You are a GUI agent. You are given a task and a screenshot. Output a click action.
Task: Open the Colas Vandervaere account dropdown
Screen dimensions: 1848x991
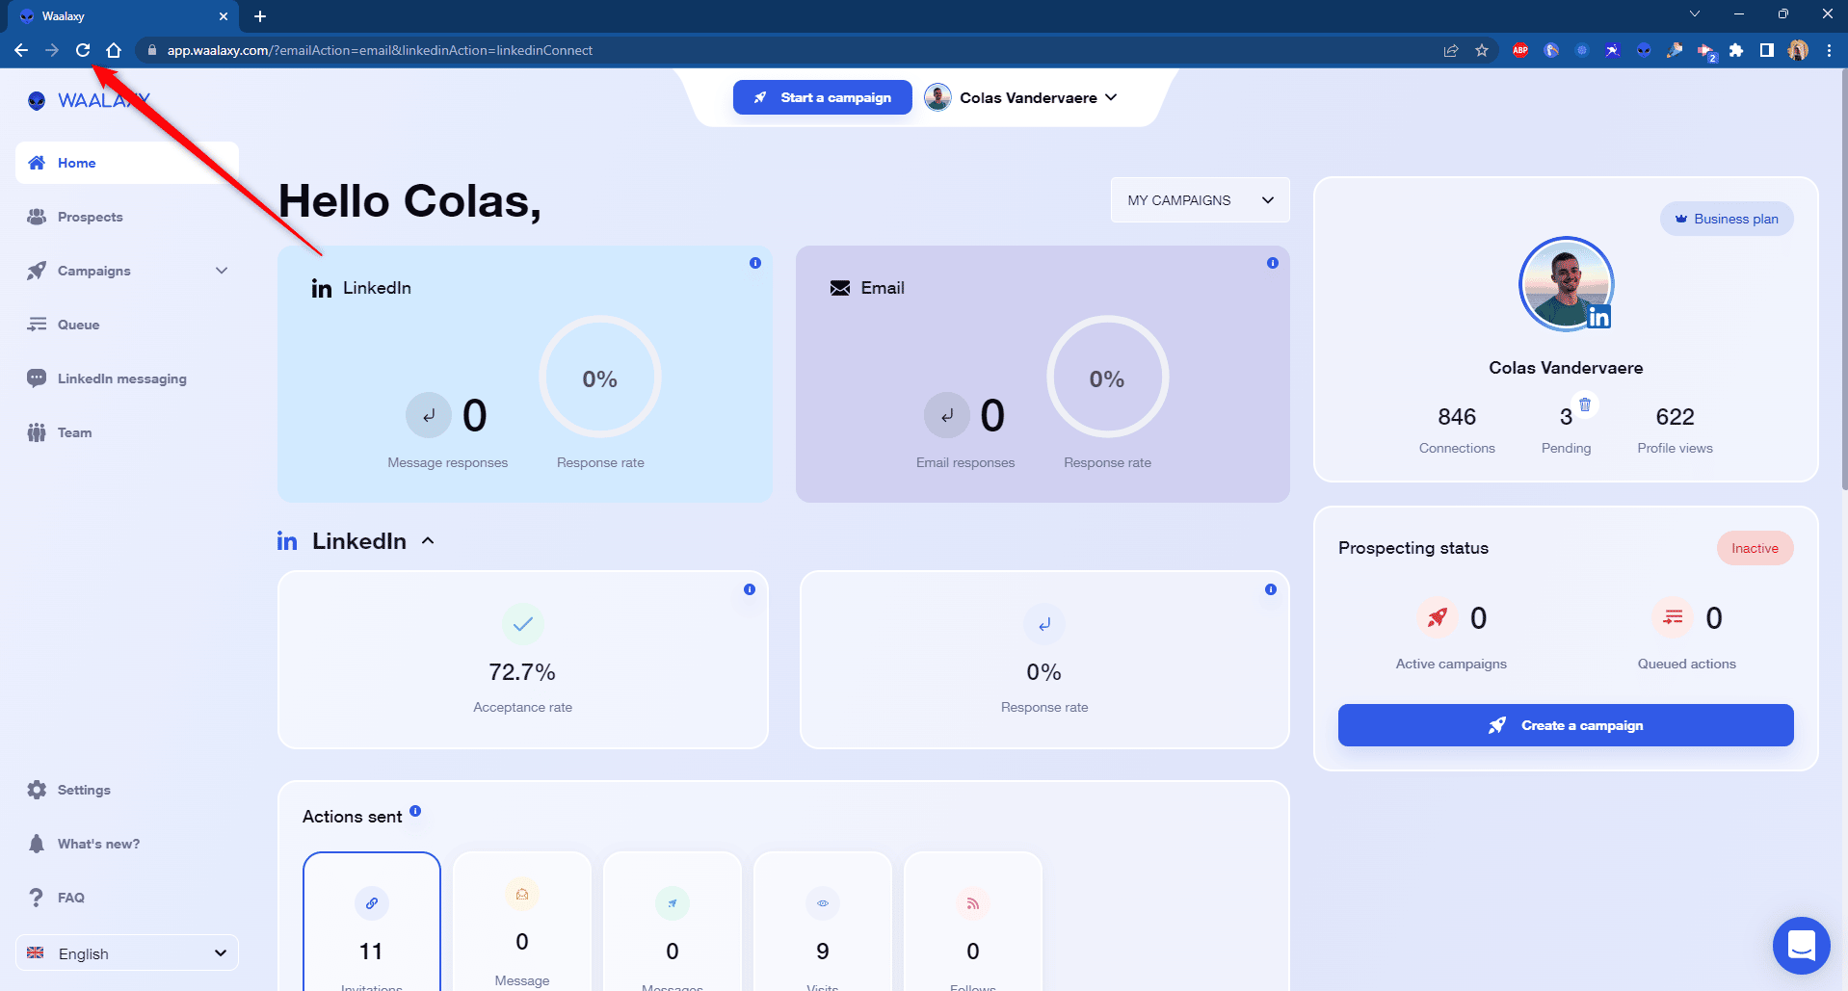[1021, 97]
